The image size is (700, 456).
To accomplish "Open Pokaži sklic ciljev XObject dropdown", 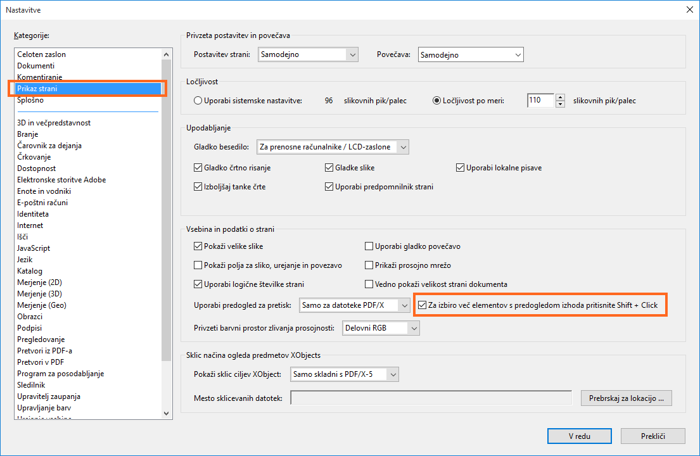I will pos(344,374).
